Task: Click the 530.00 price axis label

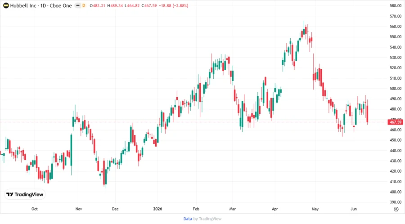Action: 396,57
